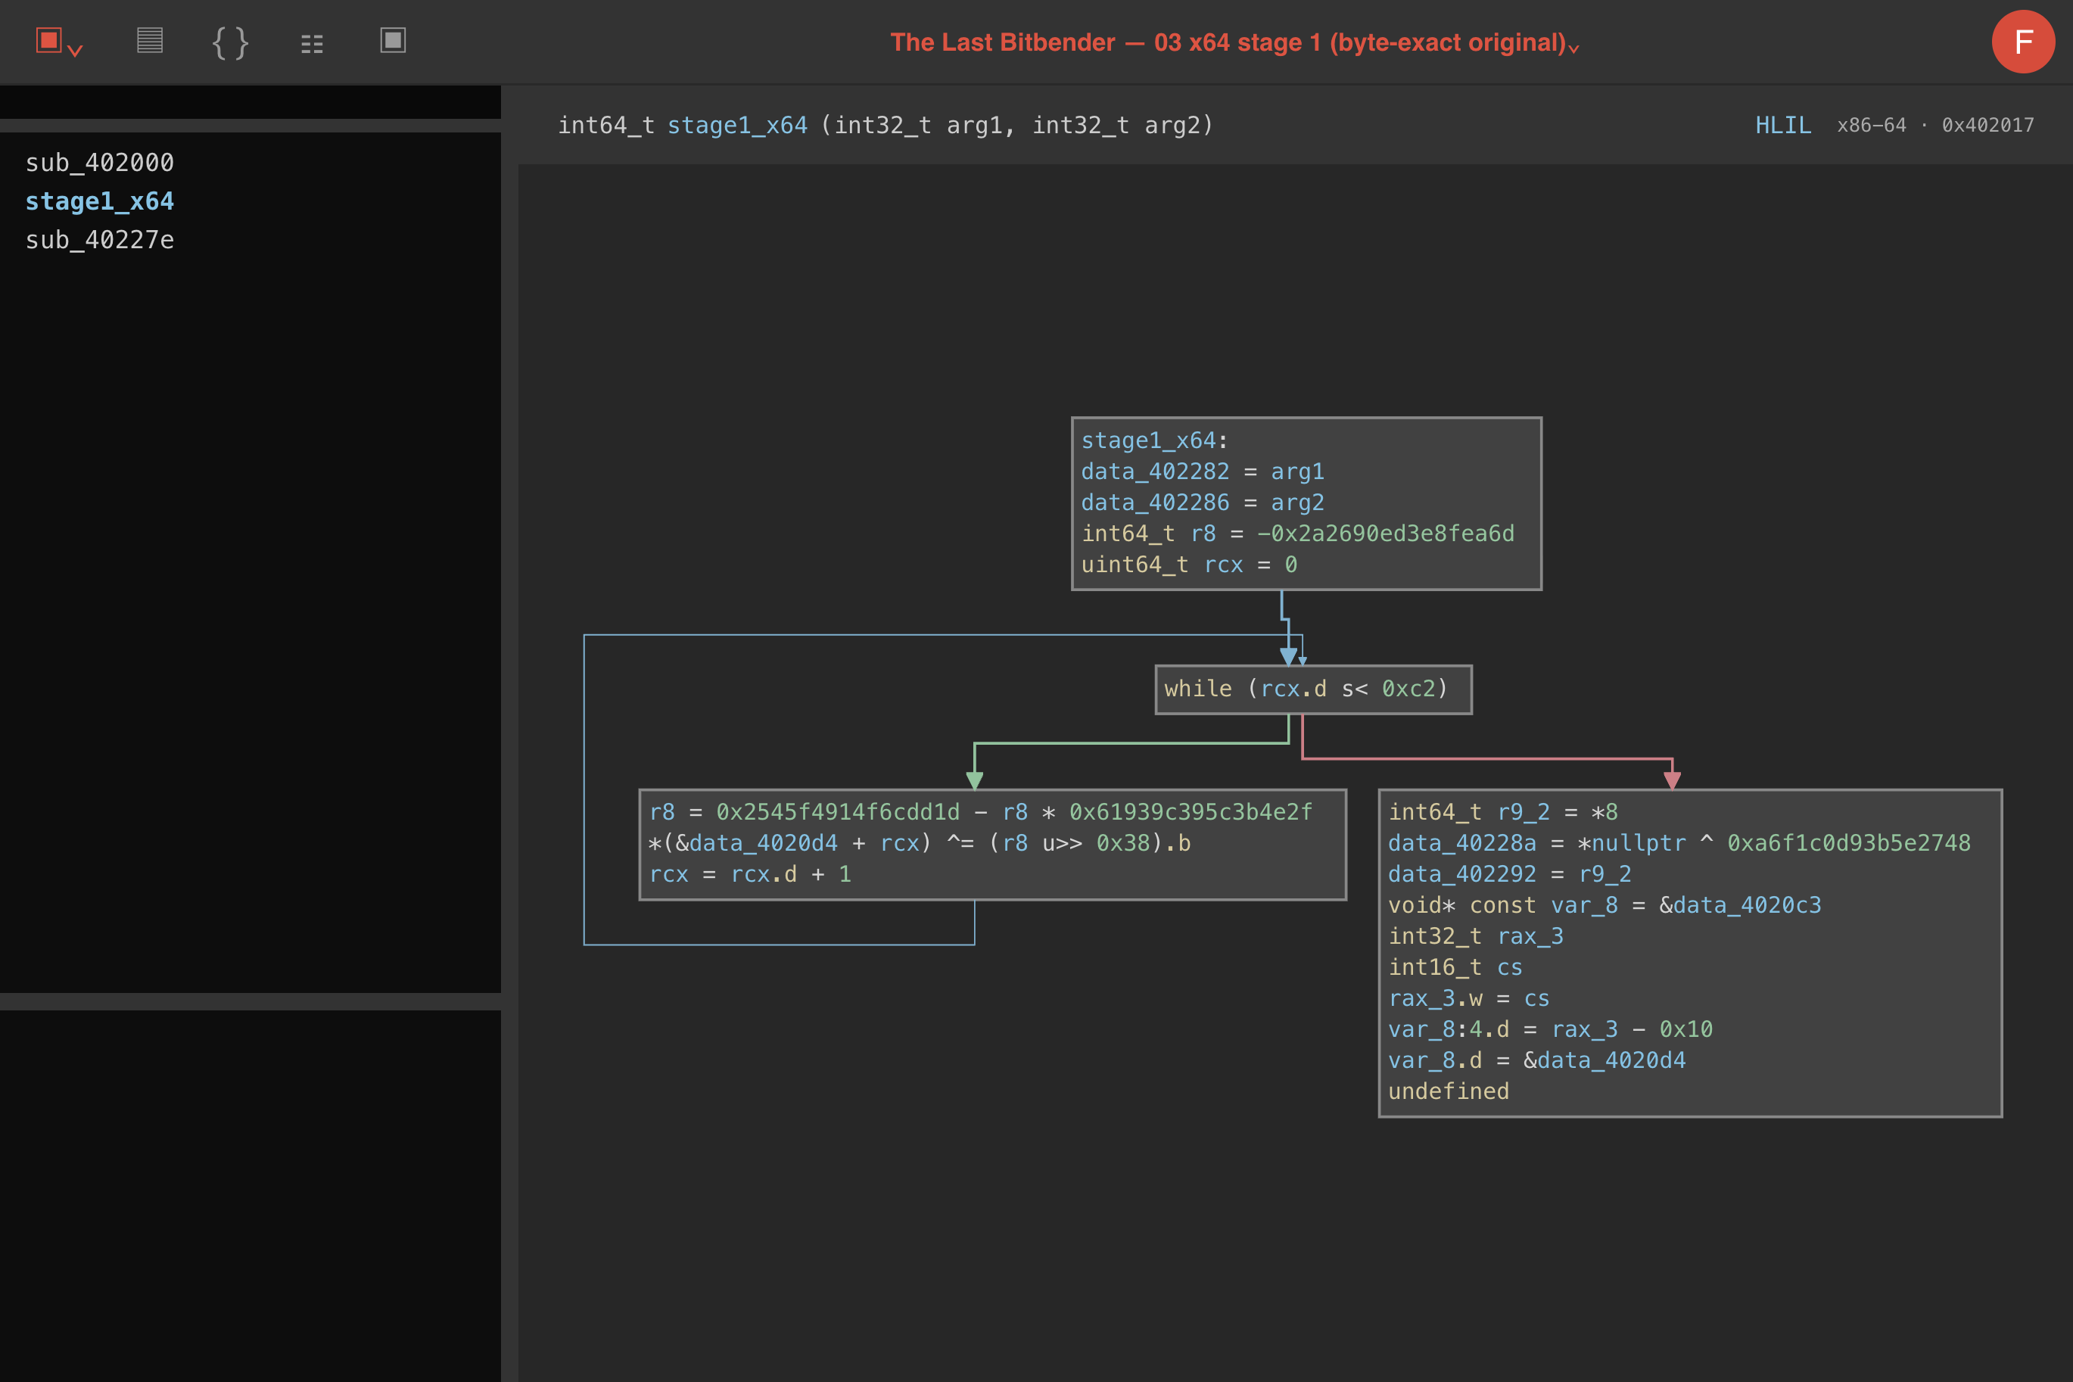Select the uint64_t rcx = 0 line
This screenshot has height=1382, width=2073.
[x=1189, y=564]
